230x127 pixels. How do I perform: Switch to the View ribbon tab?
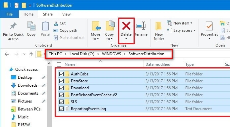pos(66,14)
